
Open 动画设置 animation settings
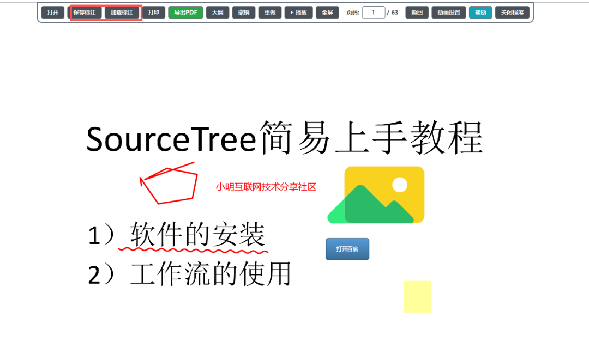tap(448, 13)
